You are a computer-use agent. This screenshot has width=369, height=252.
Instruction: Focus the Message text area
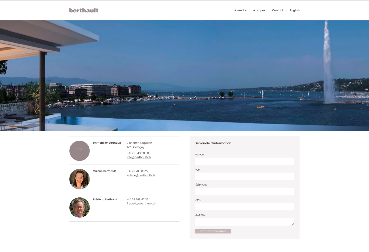(x=242, y=222)
